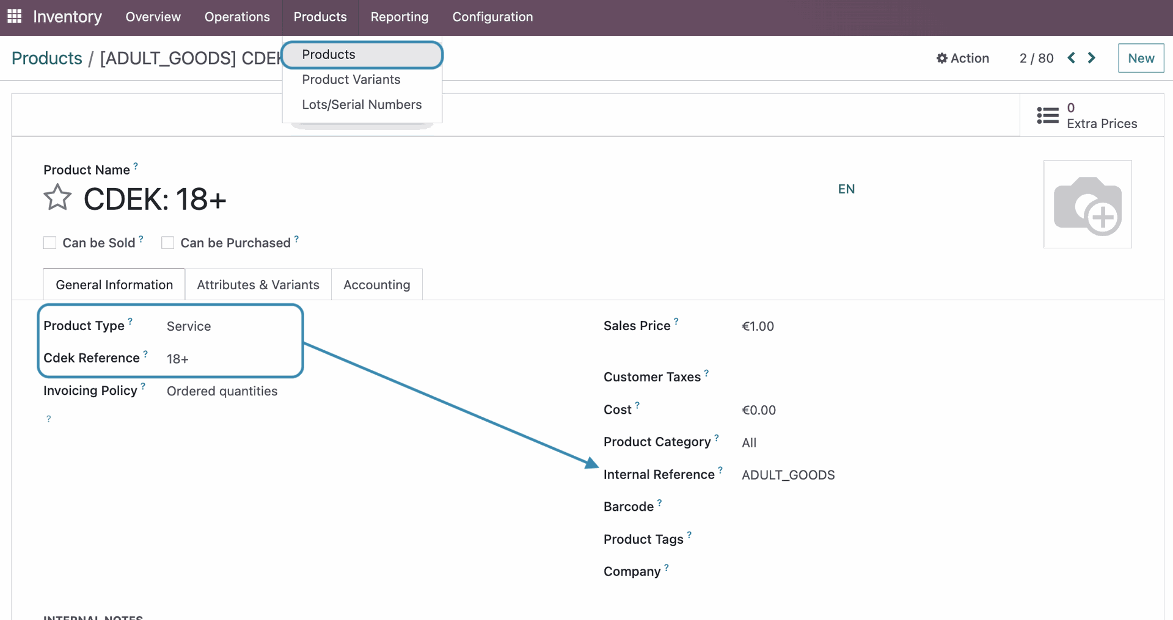1173x620 pixels.
Task: Enable the Can be Sold checkbox
Action: [50, 243]
